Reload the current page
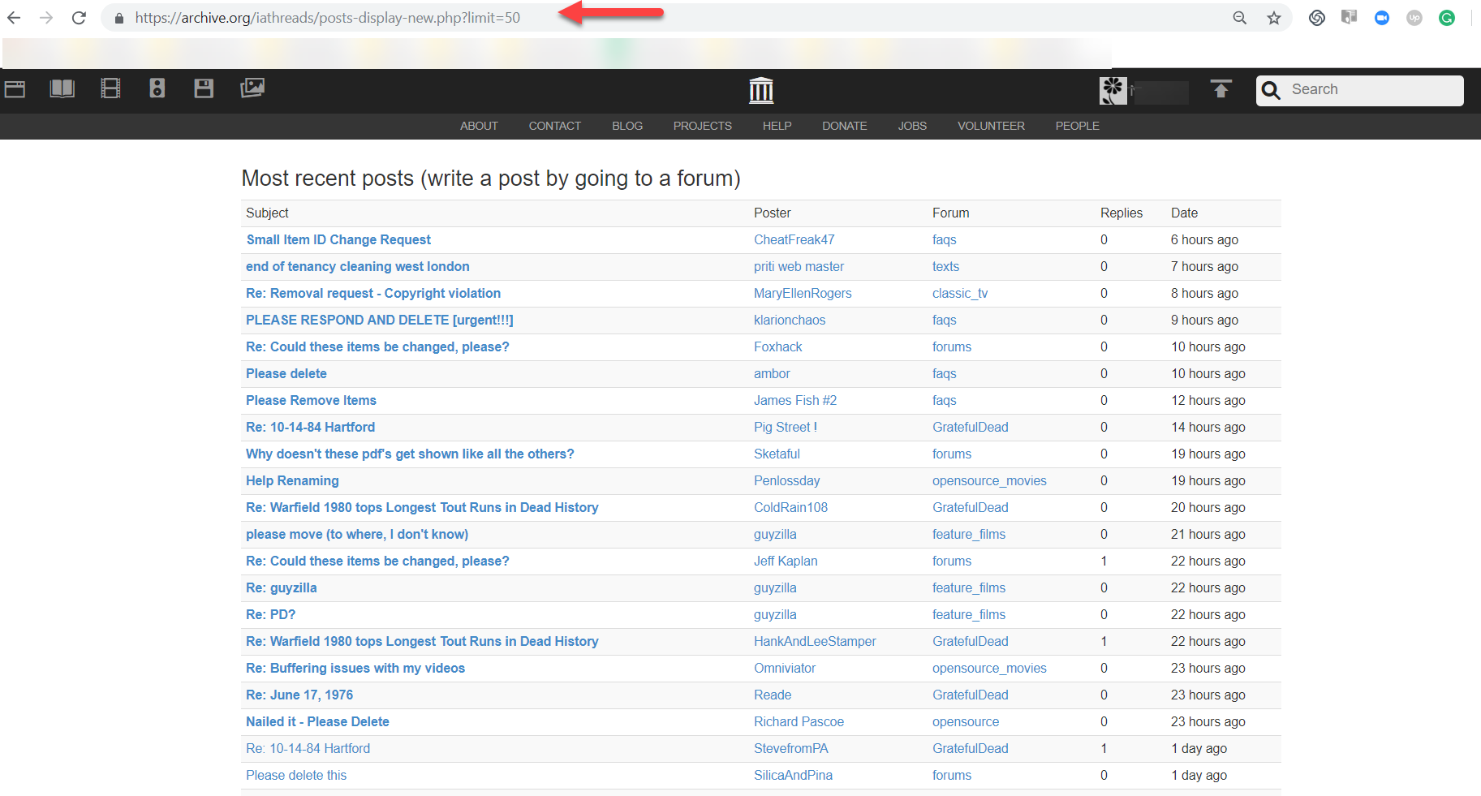This screenshot has width=1481, height=796. click(79, 17)
